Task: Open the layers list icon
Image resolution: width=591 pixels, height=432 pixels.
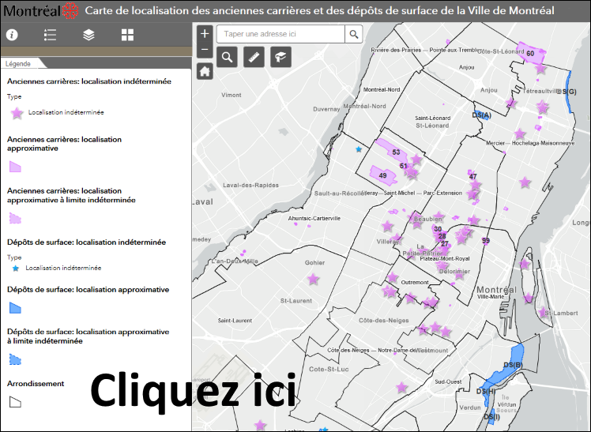Action: 88,35
